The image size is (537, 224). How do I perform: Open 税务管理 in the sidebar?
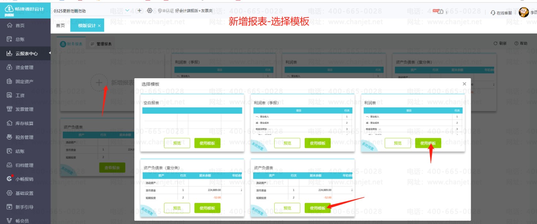tap(24, 137)
